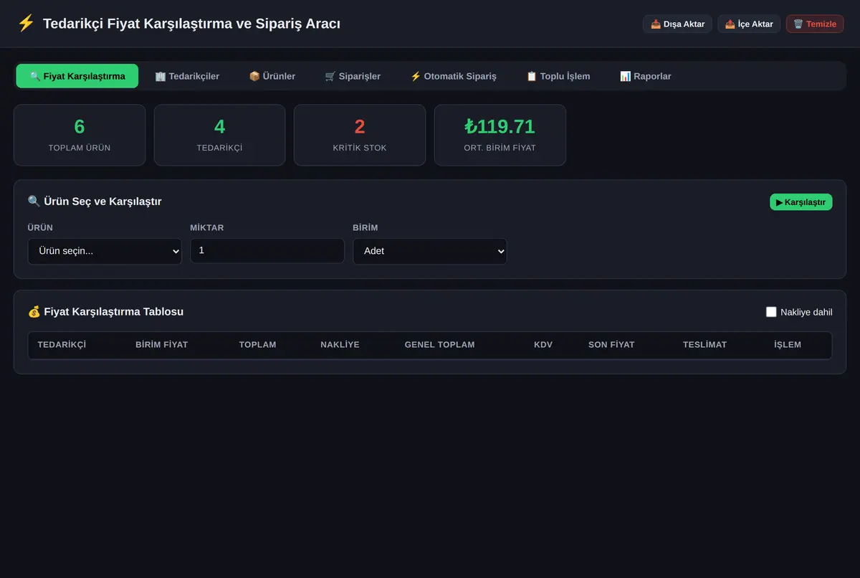The height and width of the screenshot is (578, 860).
Task: Click the Genel Toplam column header
Action: (439, 345)
